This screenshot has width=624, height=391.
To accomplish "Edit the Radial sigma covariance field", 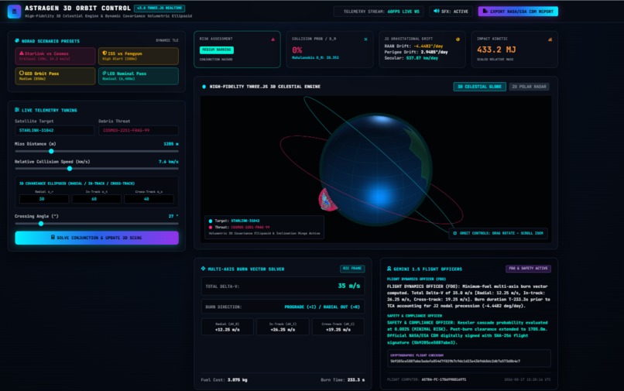I will pyautogui.click(x=44, y=199).
